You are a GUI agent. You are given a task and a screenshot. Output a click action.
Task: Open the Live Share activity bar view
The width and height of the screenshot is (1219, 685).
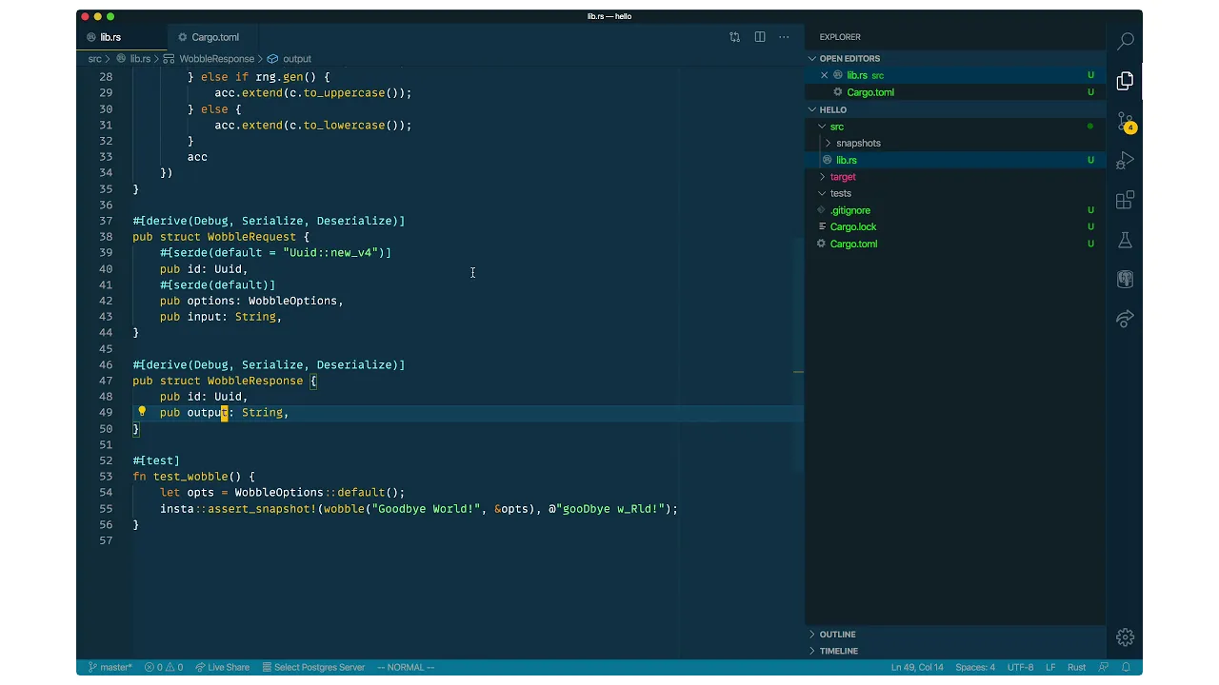click(1125, 320)
